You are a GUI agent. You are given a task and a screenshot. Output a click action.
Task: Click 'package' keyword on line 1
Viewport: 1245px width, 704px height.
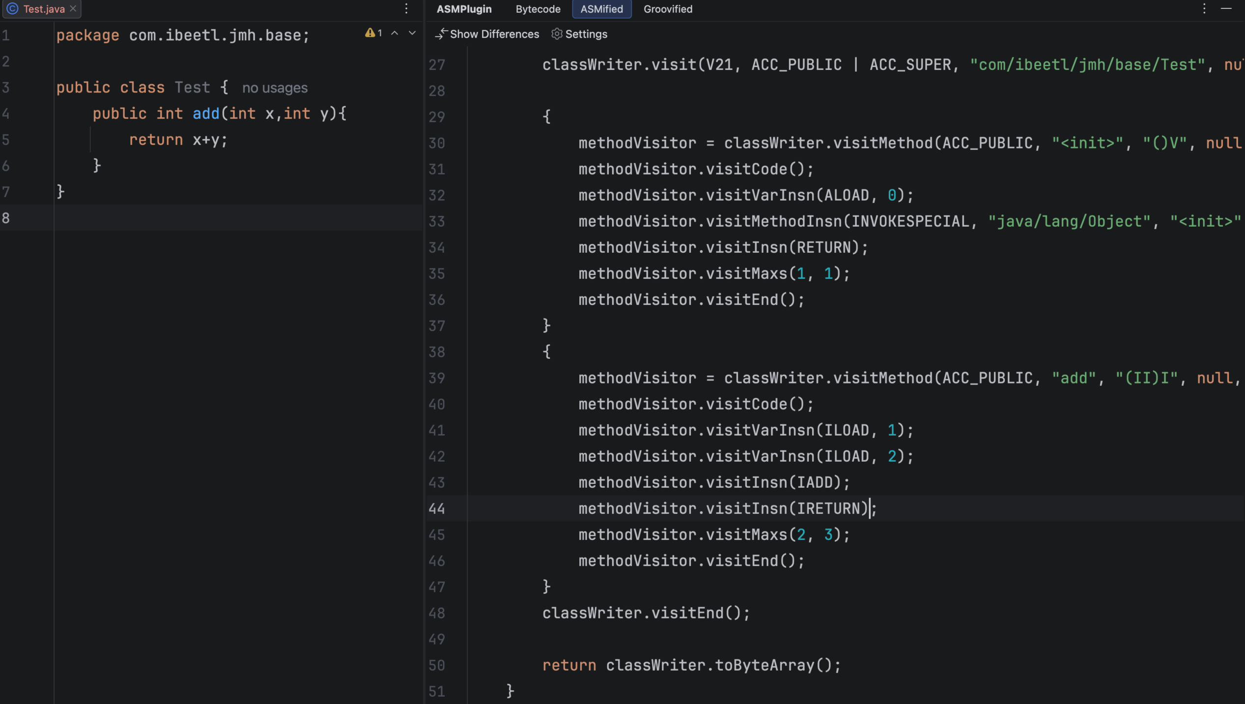[x=87, y=35]
